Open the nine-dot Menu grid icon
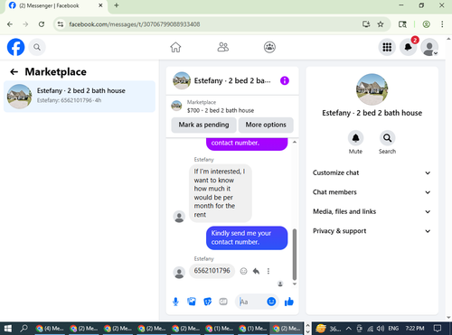Viewport: 452px width, 335px height. pyautogui.click(x=387, y=47)
